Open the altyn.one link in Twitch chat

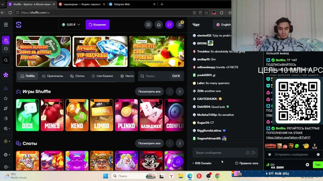(288, 138)
